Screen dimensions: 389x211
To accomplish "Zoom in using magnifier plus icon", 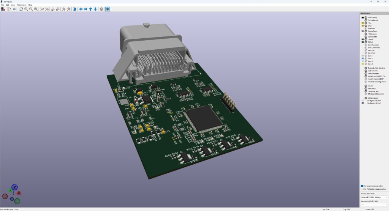I will tap(26, 9).
